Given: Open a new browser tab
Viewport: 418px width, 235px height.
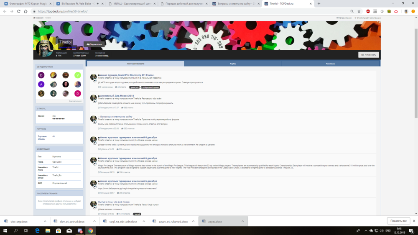Looking at the screenshot, I should pyautogui.click(x=319, y=4).
